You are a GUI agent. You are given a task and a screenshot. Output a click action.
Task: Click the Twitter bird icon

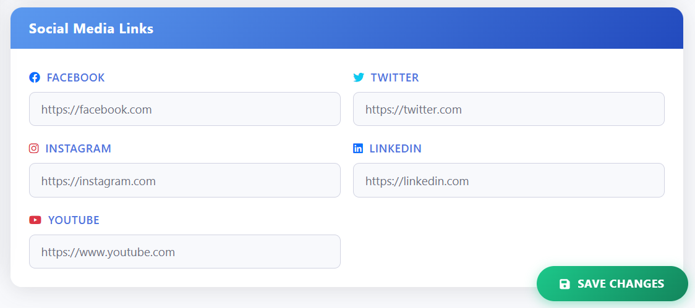point(359,78)
